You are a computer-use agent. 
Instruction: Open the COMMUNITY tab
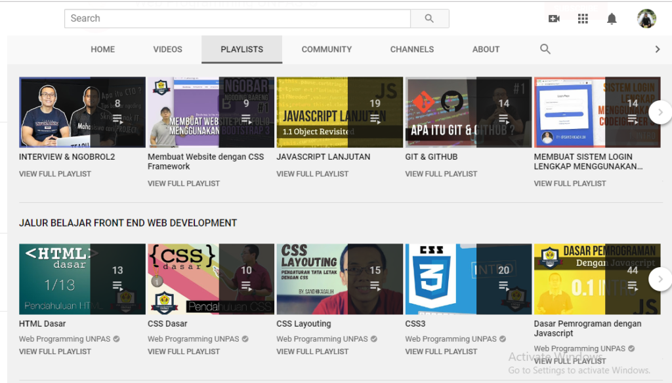click(x=327, y=49)
